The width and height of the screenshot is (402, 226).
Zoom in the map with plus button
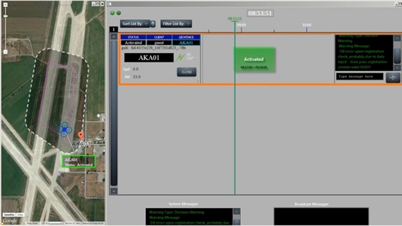(x=5, y=5)
